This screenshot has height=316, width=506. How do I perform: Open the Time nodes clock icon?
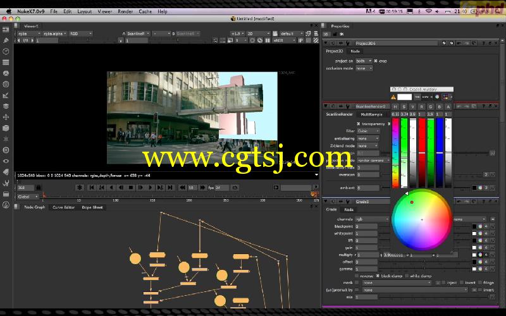pyautogui.click(x=6, y=51)
